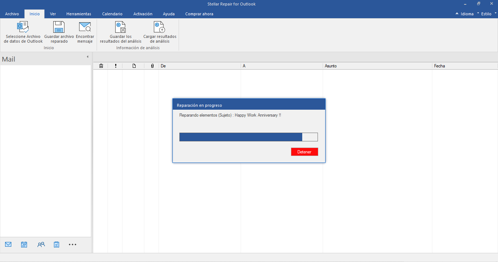Click Guardar los resultados del análisis
The image size is (498, 262).
pos(120,27)
